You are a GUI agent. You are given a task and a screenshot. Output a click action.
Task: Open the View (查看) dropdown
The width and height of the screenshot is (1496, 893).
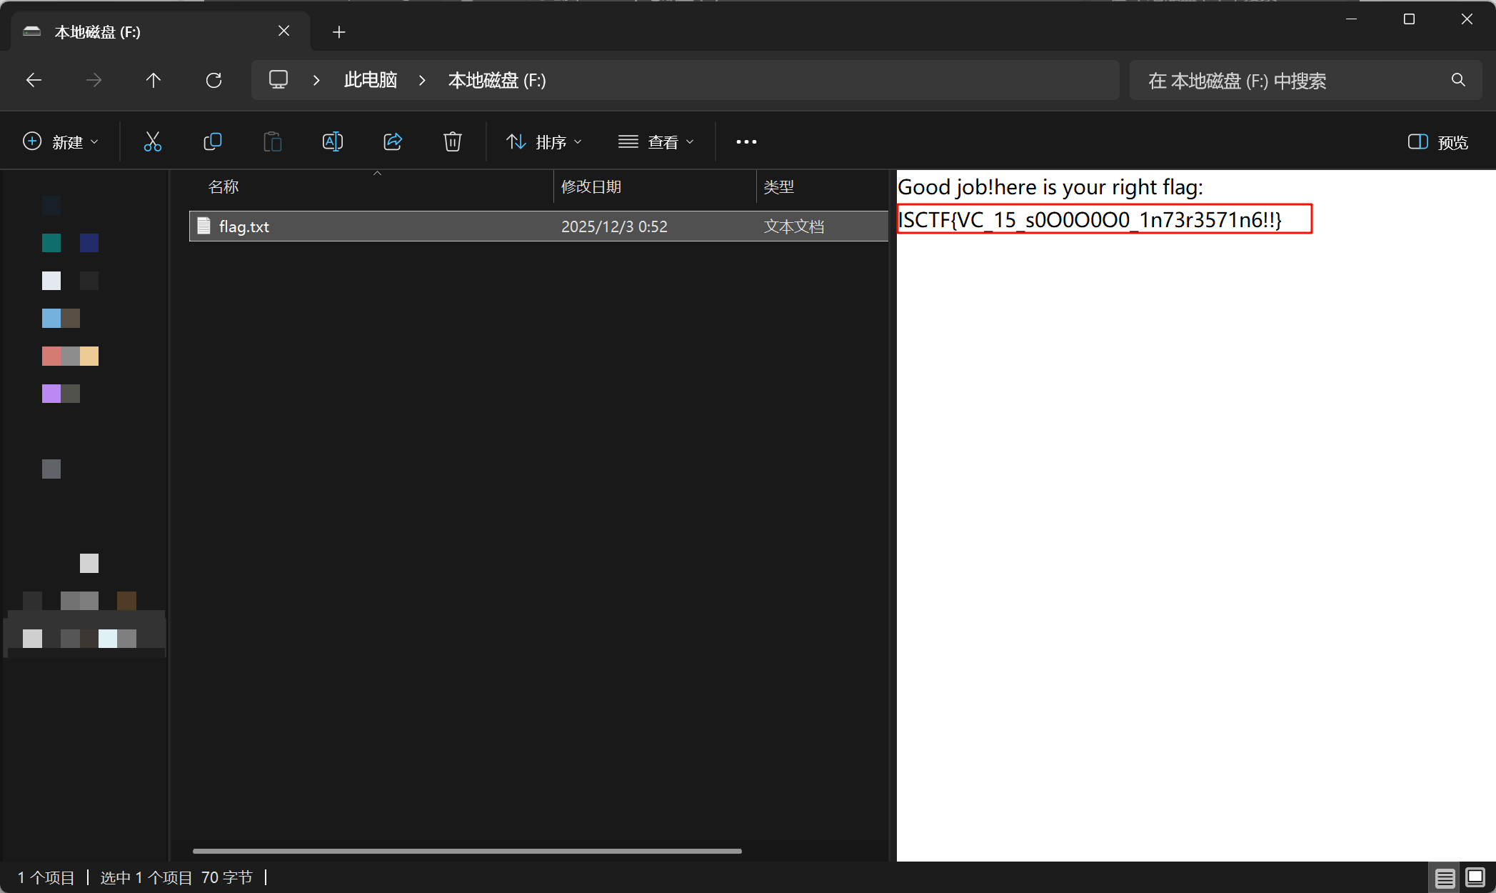(656, 142)
